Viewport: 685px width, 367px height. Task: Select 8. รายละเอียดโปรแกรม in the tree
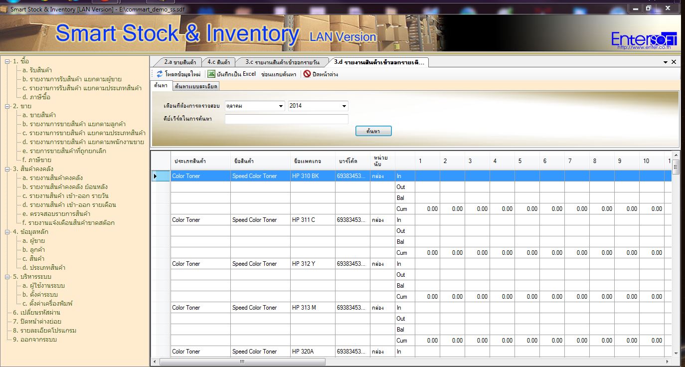[x=45, y=331]
